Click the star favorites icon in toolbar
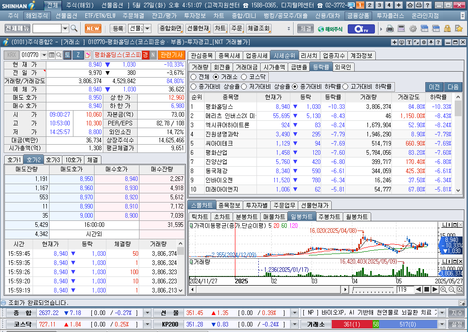This screenshot has width=468, height=332. (459, 28)
